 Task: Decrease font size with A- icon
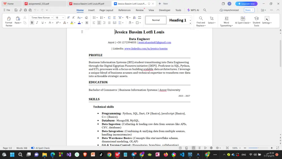click(74, 18)
